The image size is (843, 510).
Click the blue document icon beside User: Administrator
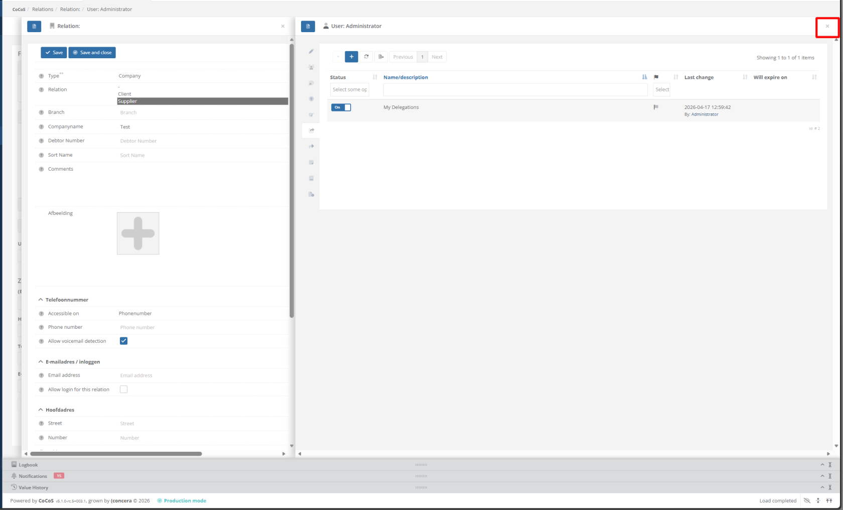(308, 26)
